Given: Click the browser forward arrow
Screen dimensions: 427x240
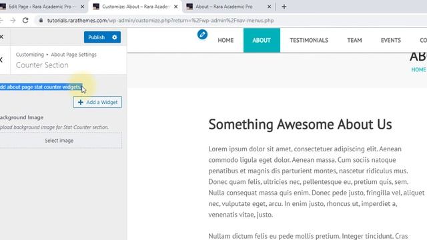Looking at the screenshot, I should point(13,21).
